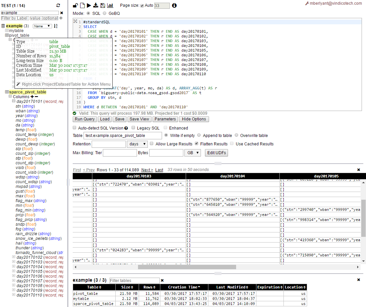366x307 pixels.
Task: Open the bar chart icon
Action: click(x=110, y=5)
